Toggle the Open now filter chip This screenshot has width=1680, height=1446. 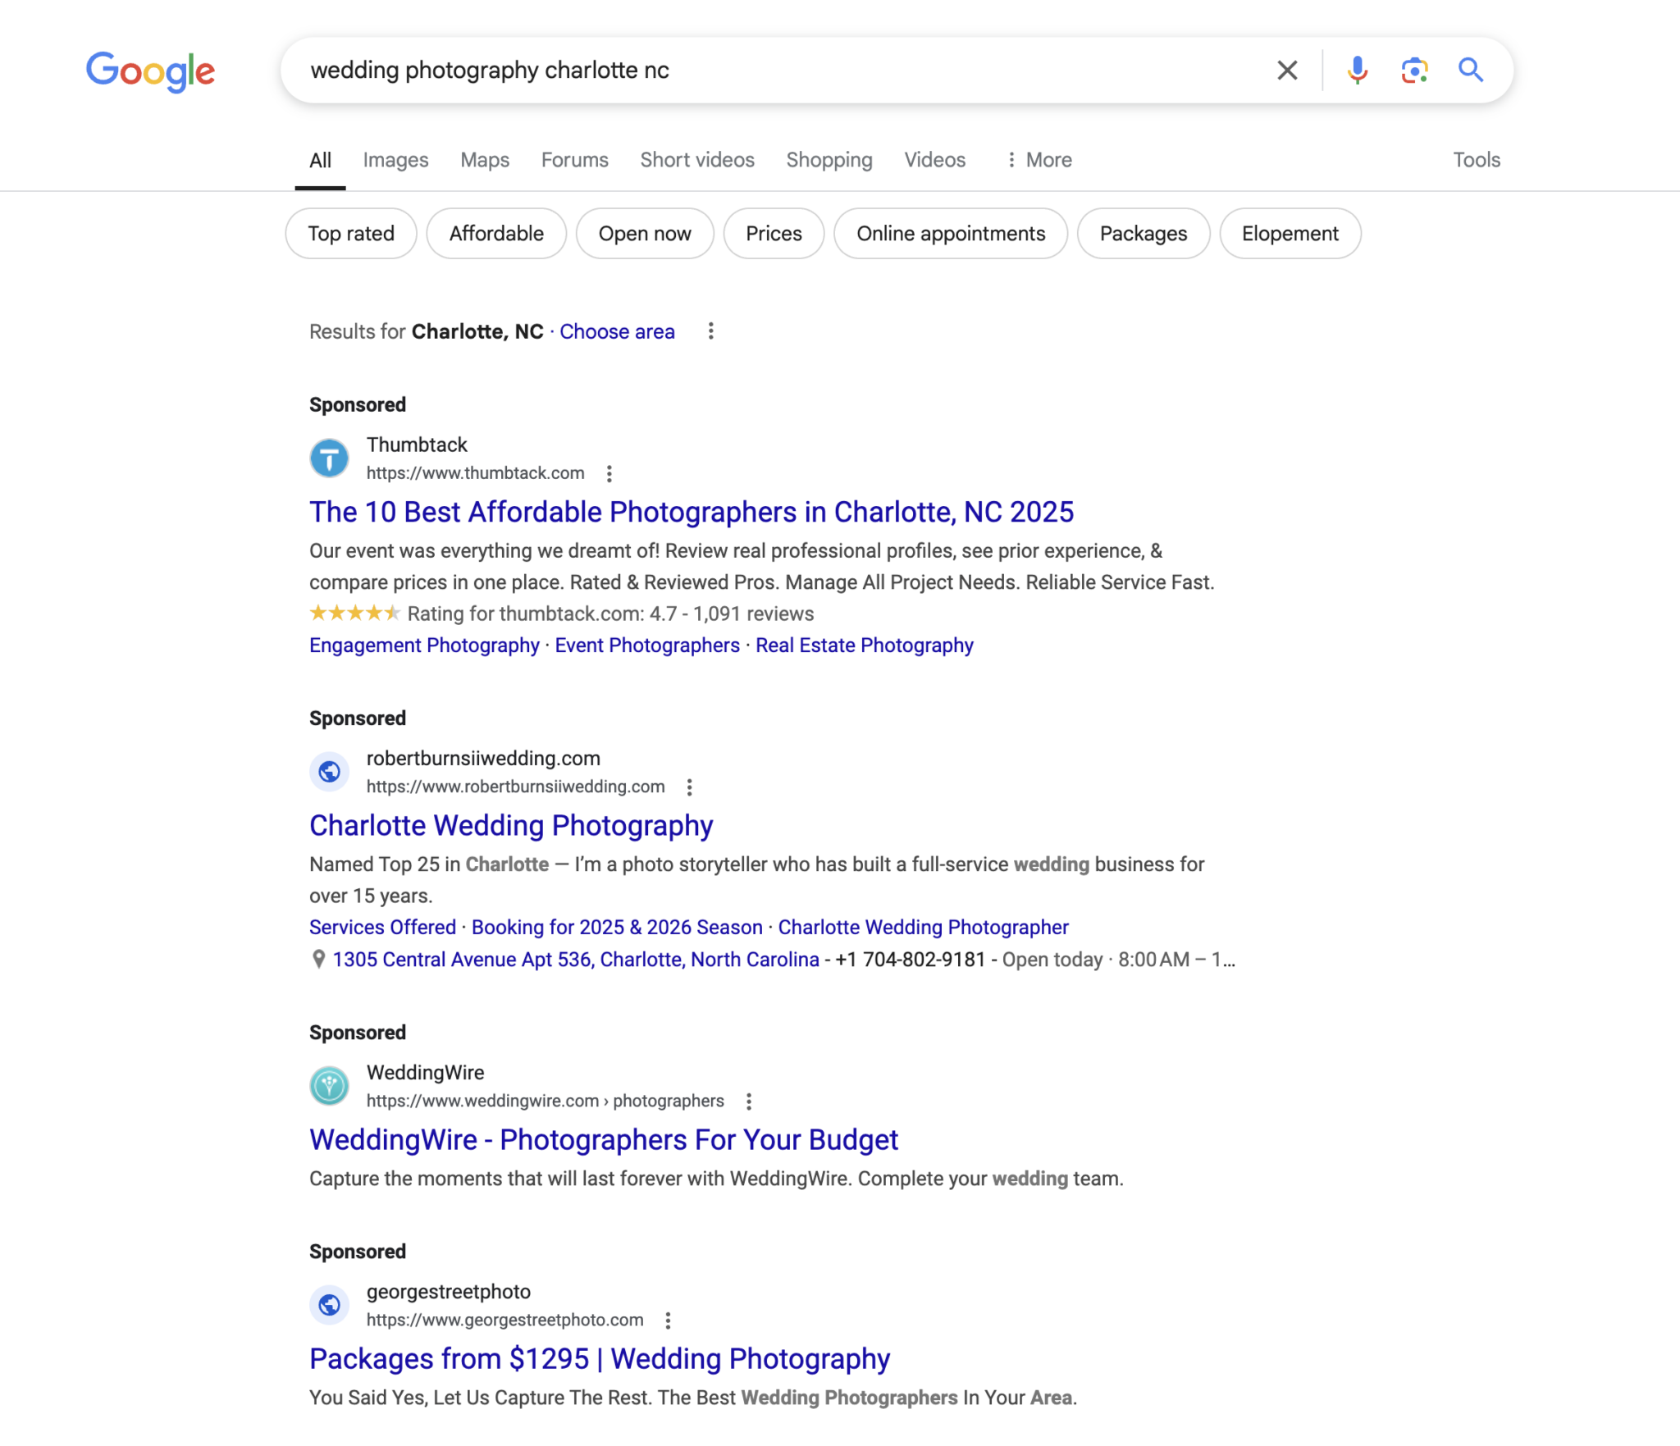(645, 234)
